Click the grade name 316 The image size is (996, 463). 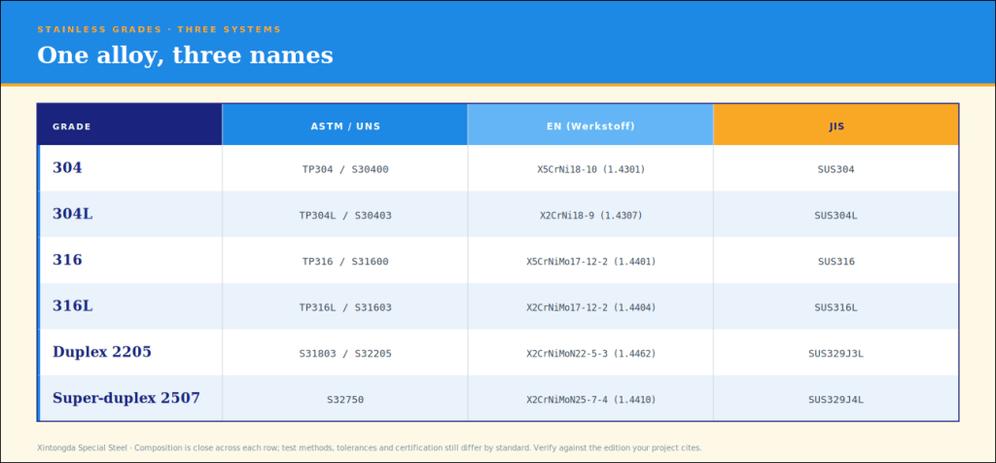click(67, 260)
